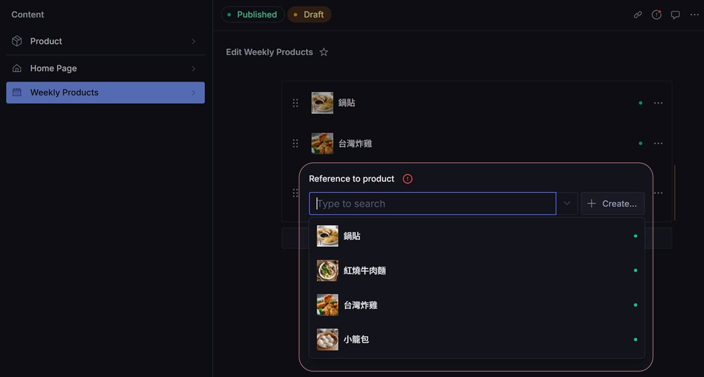Open the ellipsis menu for the 鍋貼 item
Screen dimensions: 704x377
click(x=658, y=102)
